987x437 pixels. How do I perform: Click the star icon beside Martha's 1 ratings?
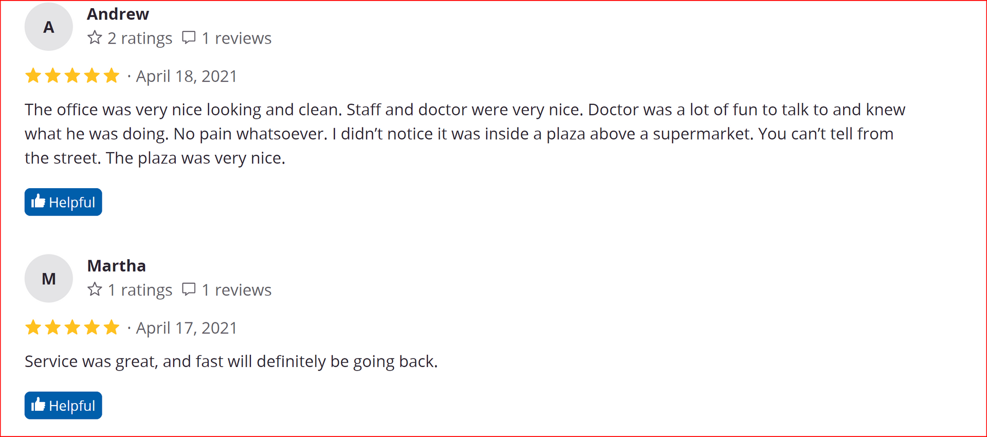click(x=95, y=289)
